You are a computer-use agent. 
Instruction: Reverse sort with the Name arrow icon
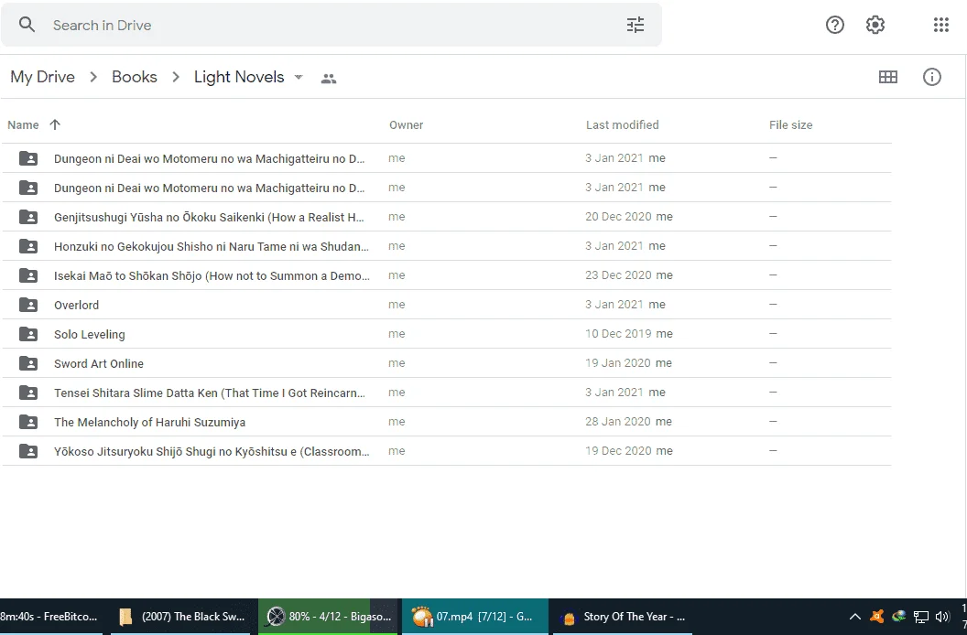[x=55, y=124]
